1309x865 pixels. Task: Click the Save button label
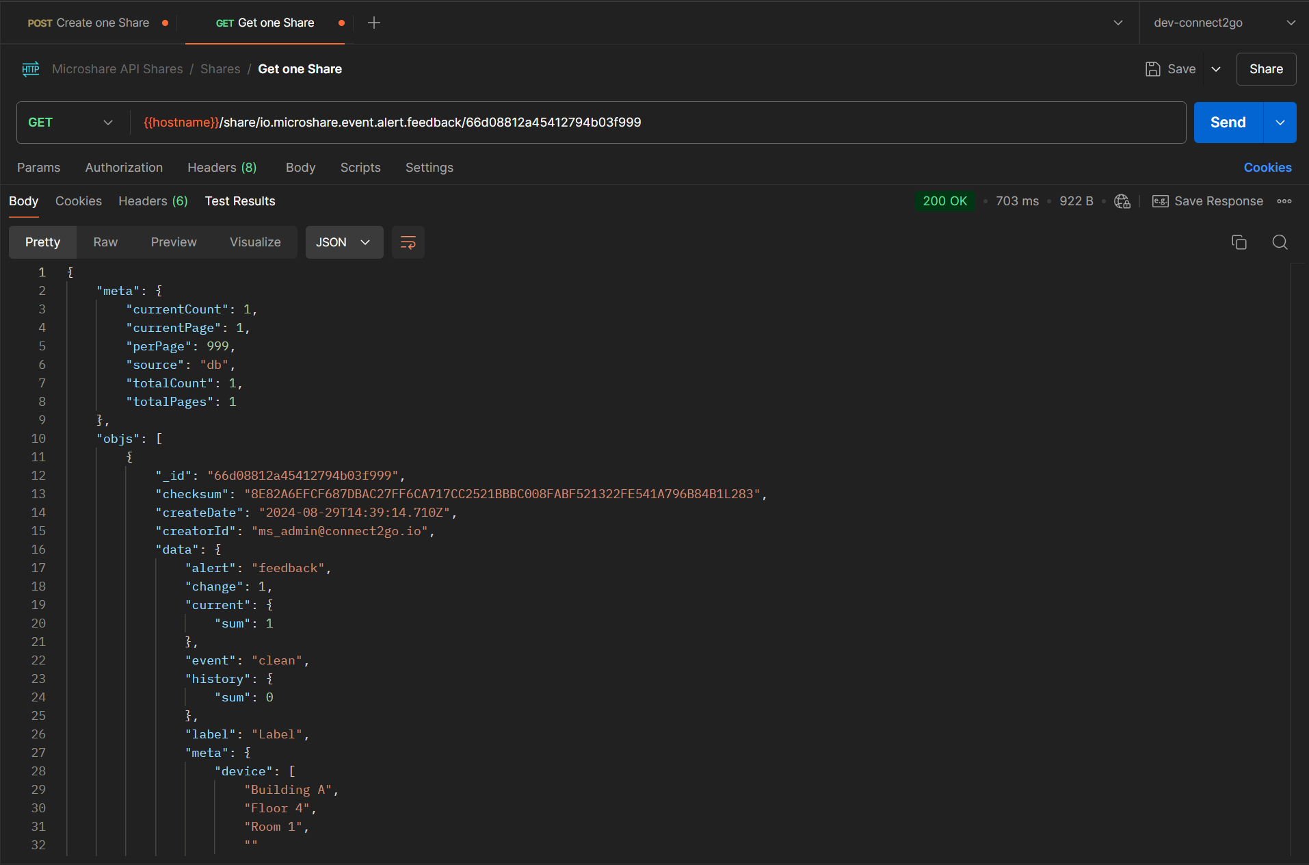(1181, 69)
